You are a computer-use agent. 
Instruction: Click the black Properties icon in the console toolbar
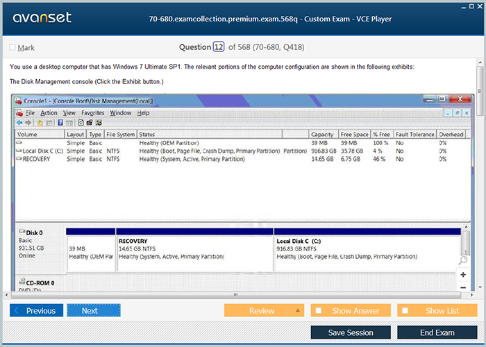[90, 123]
